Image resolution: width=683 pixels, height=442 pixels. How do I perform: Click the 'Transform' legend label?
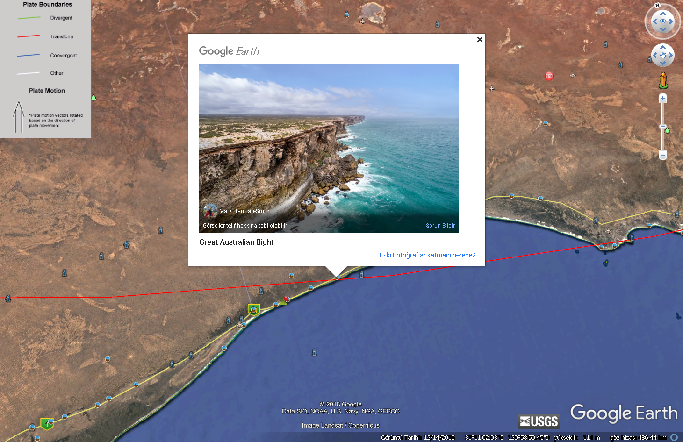(x=62, y=36)
